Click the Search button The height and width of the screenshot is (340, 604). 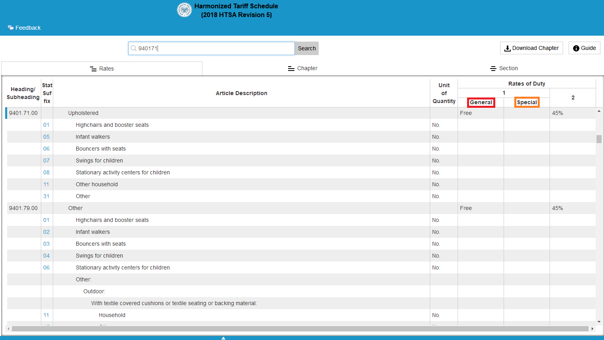307,48
